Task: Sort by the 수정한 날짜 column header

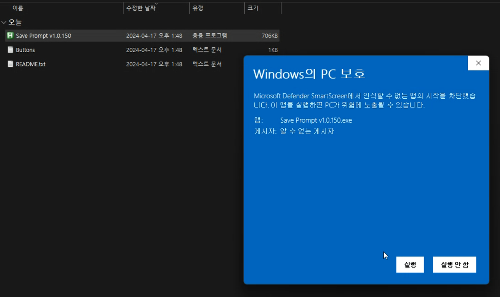Action: (141, 8)
